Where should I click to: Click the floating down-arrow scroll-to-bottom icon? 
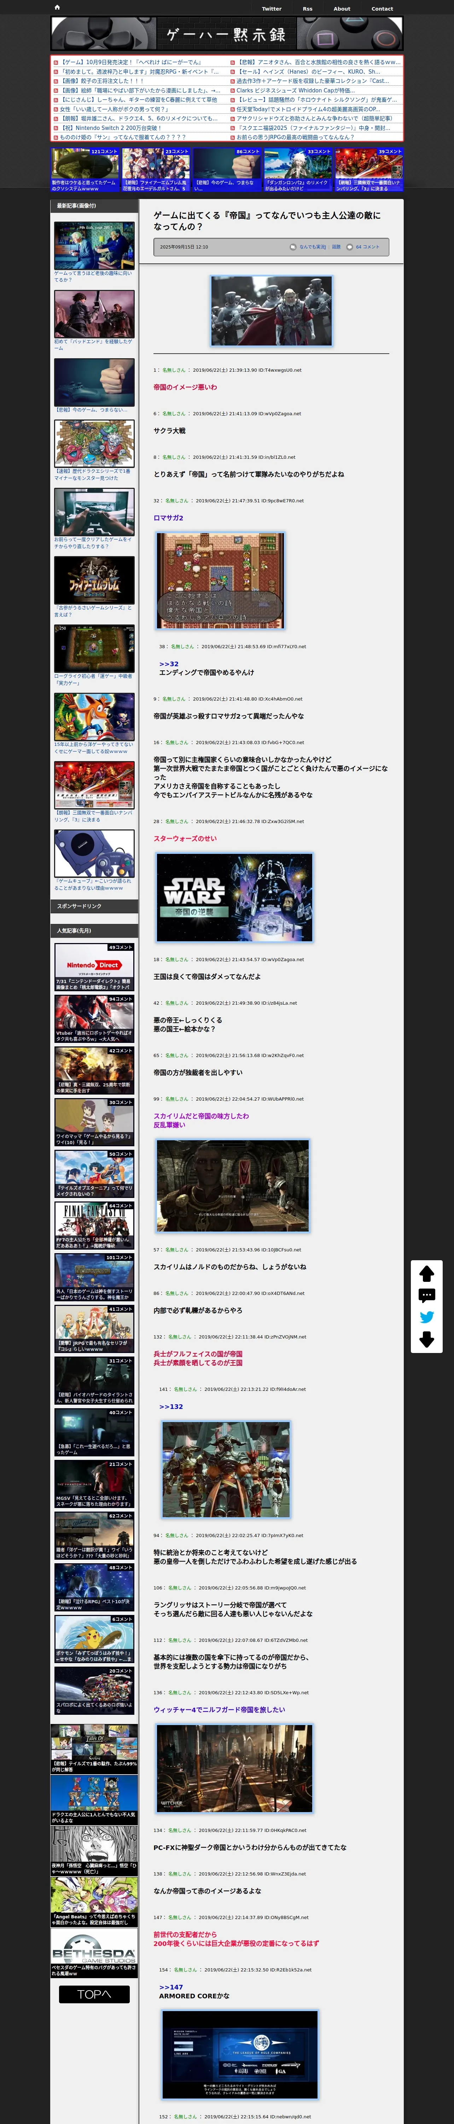(x=427, y=1339)
